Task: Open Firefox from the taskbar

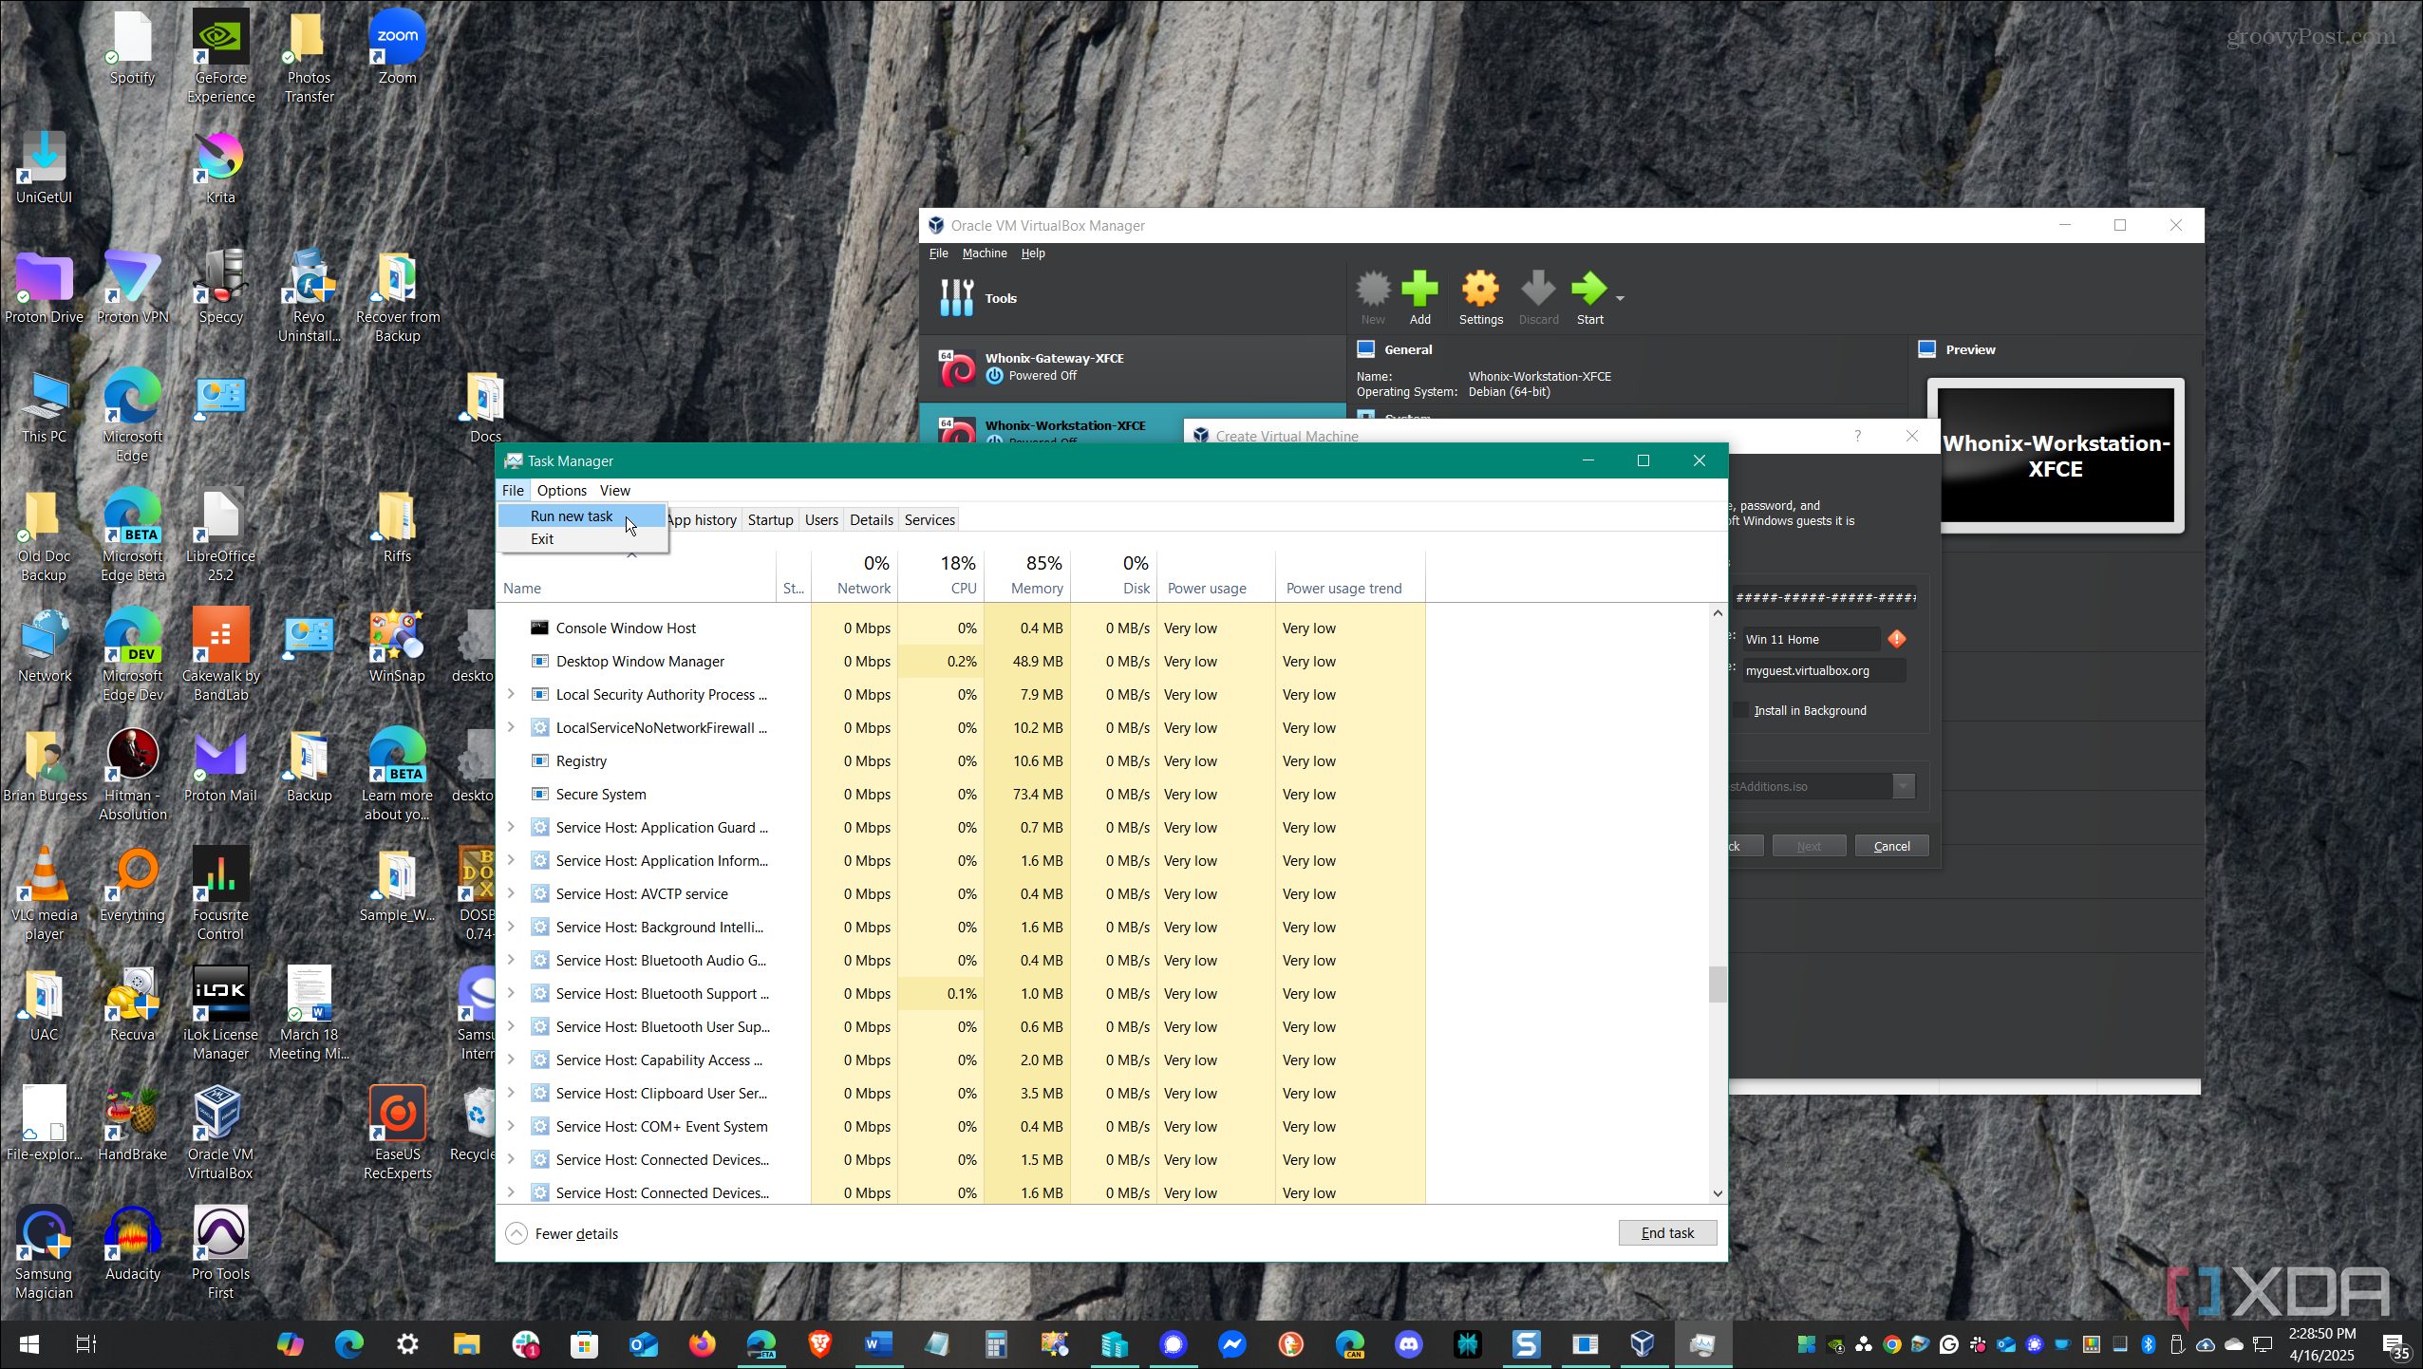Action: [703, 1343]
